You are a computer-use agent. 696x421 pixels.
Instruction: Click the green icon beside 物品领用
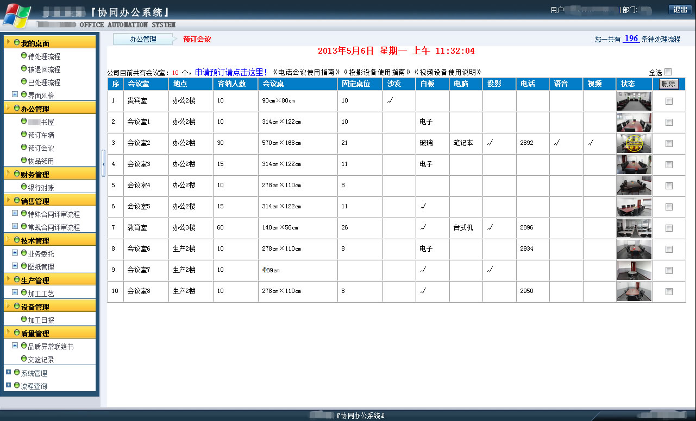(24, 161)
